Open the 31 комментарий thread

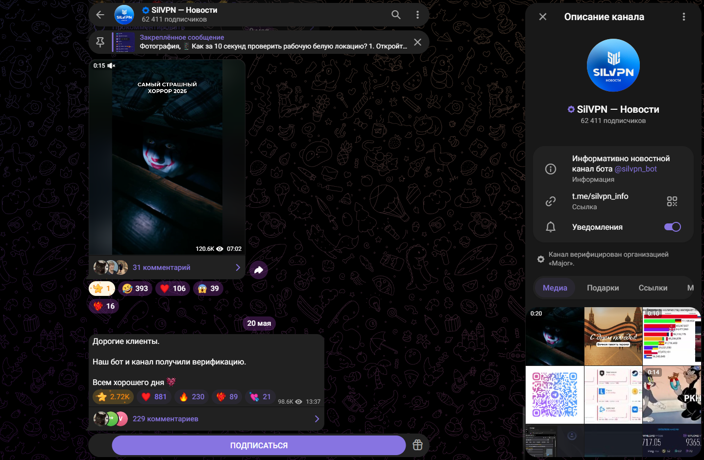point(167,267)
